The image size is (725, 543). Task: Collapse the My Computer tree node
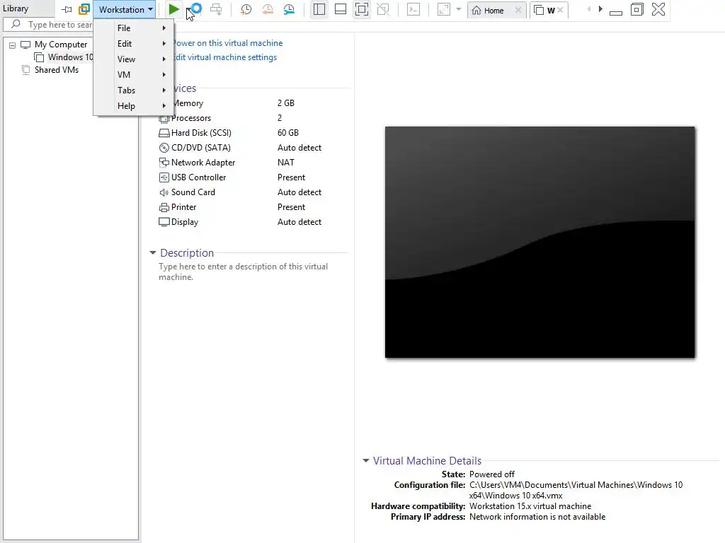13,45
